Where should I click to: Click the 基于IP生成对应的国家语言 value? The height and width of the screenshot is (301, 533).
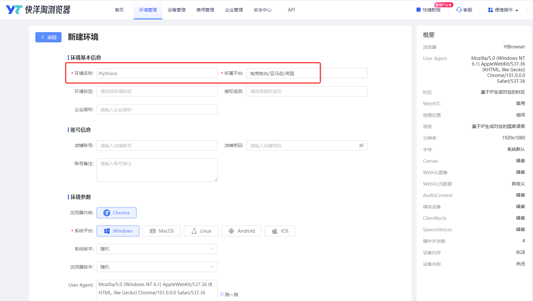(498, 126)
